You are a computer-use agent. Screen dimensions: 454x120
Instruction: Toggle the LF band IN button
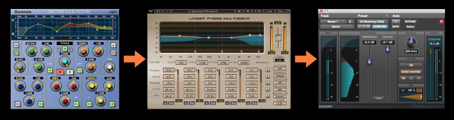click(x=40, y=104)
